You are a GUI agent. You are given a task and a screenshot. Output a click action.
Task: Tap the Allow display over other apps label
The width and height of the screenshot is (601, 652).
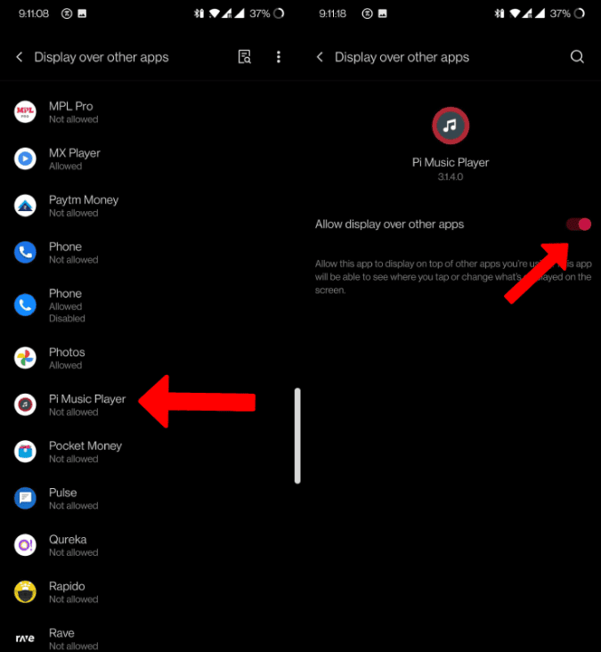tap(389, 224)
